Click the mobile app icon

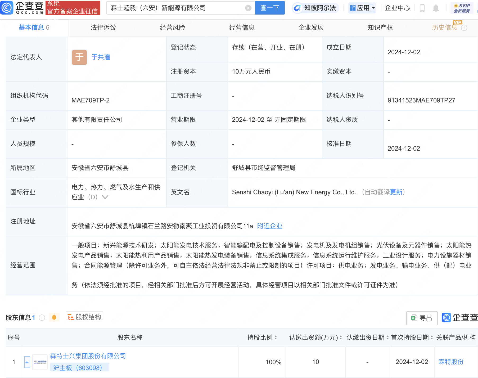coord(422,8)
